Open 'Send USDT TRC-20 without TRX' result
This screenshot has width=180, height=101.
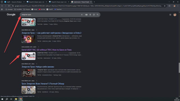coord(46,50)
